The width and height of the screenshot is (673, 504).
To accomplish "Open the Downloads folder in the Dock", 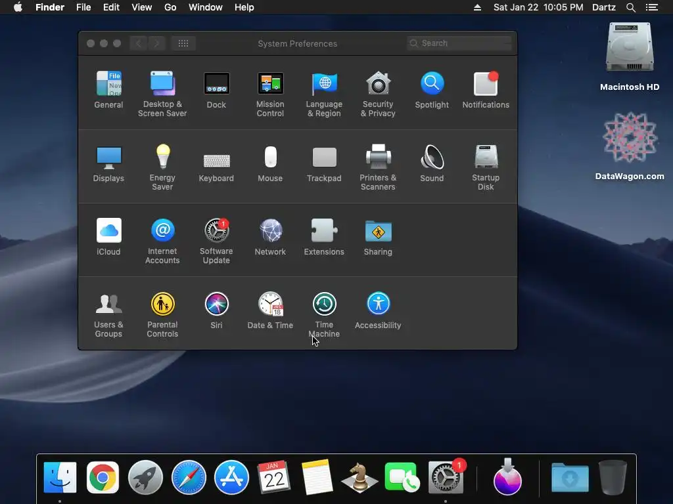I will [x=570, y=477].
